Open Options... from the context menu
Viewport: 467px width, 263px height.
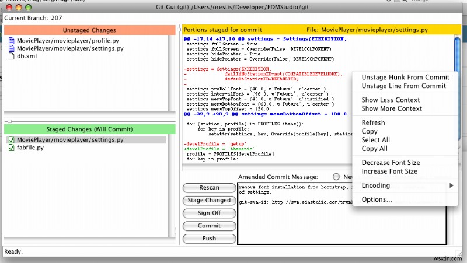coord(377,199)
